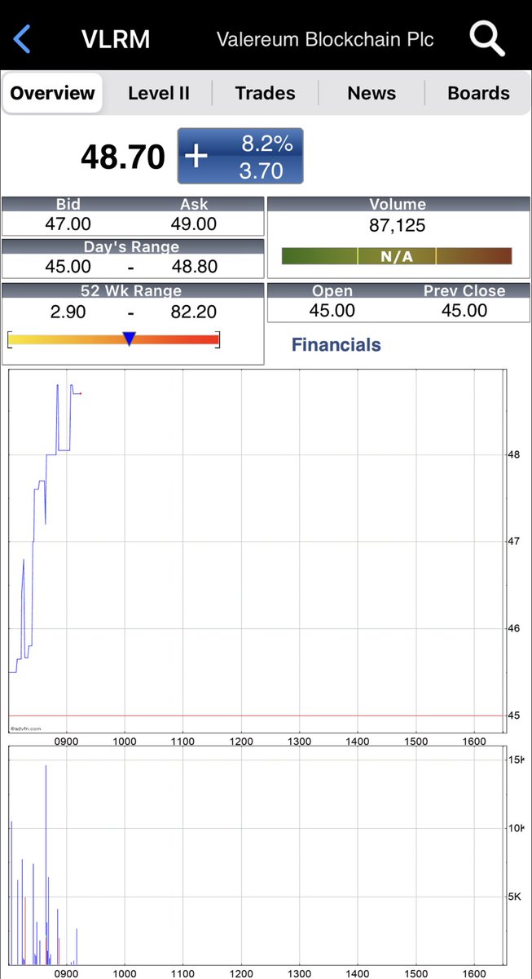Tap the Day's Range header
This screenshot has width=532, height=979.
click(132, 246)
